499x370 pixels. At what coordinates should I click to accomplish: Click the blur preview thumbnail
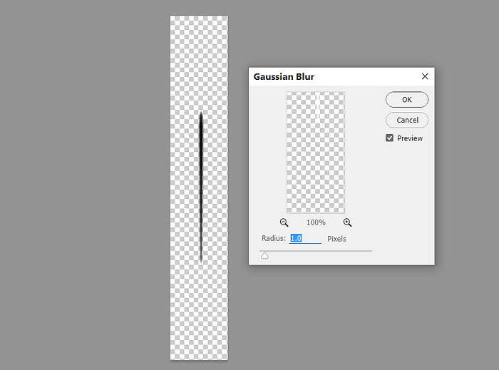pos(316,153)
